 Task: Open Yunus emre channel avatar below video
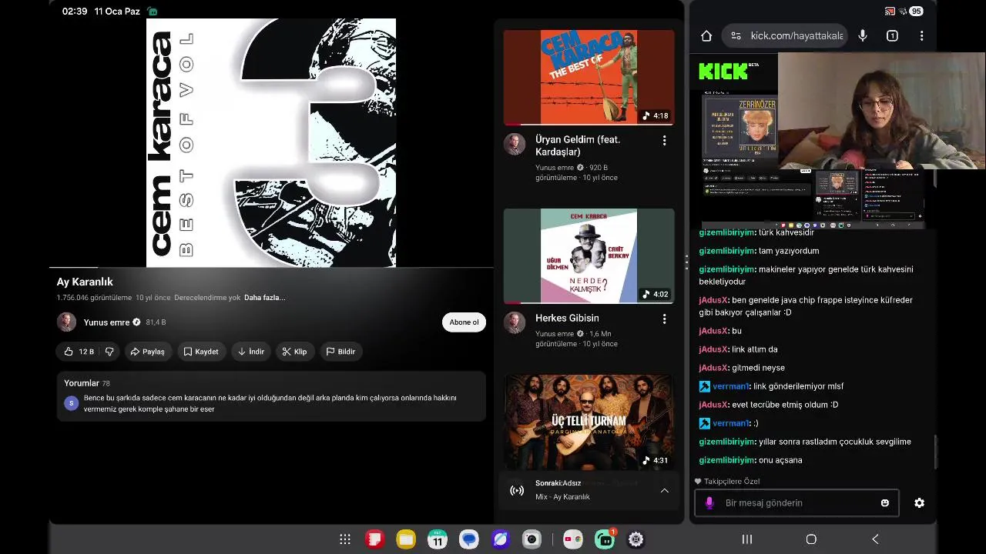click(67, 322)
